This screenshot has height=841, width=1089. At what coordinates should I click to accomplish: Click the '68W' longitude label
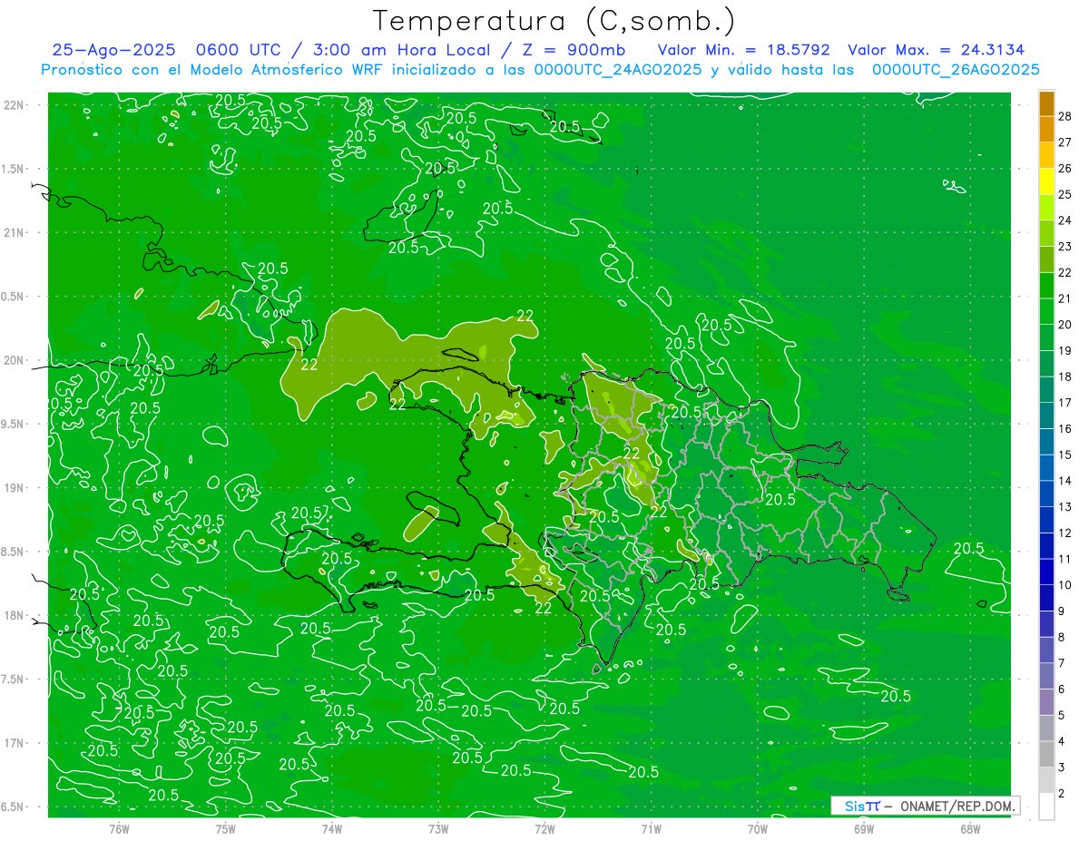point(970,828)
